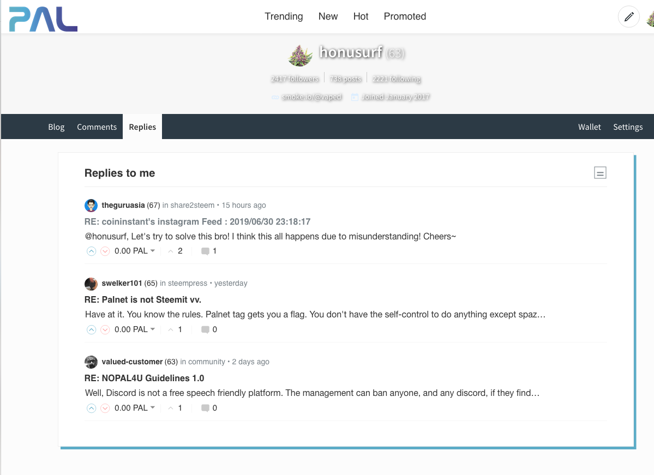Open swelker101's username link

122,283
